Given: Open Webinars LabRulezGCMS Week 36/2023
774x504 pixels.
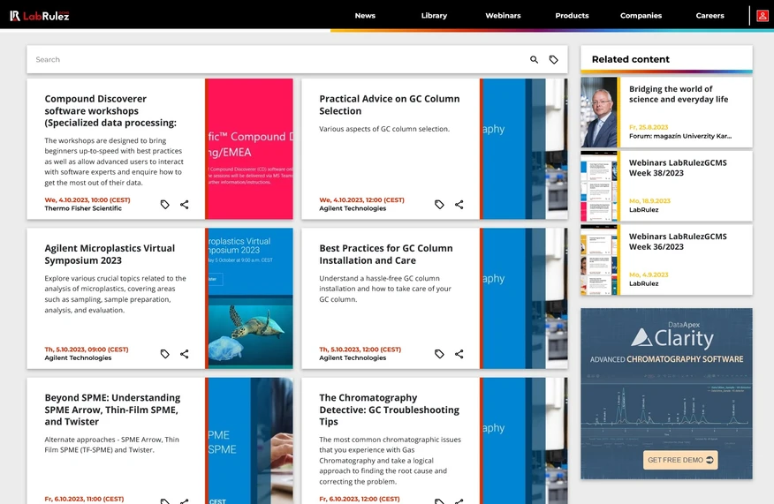Looking at the screenshot, I should click(x=677, y=242).
